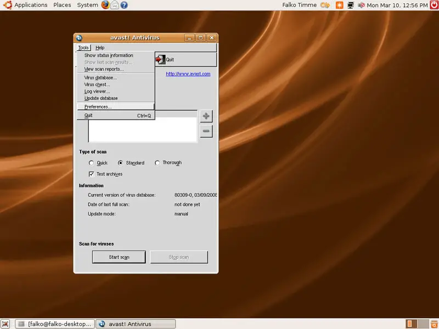Maximize the avast! Antivirus window
The image size is (439, 329).
point(201,38)
